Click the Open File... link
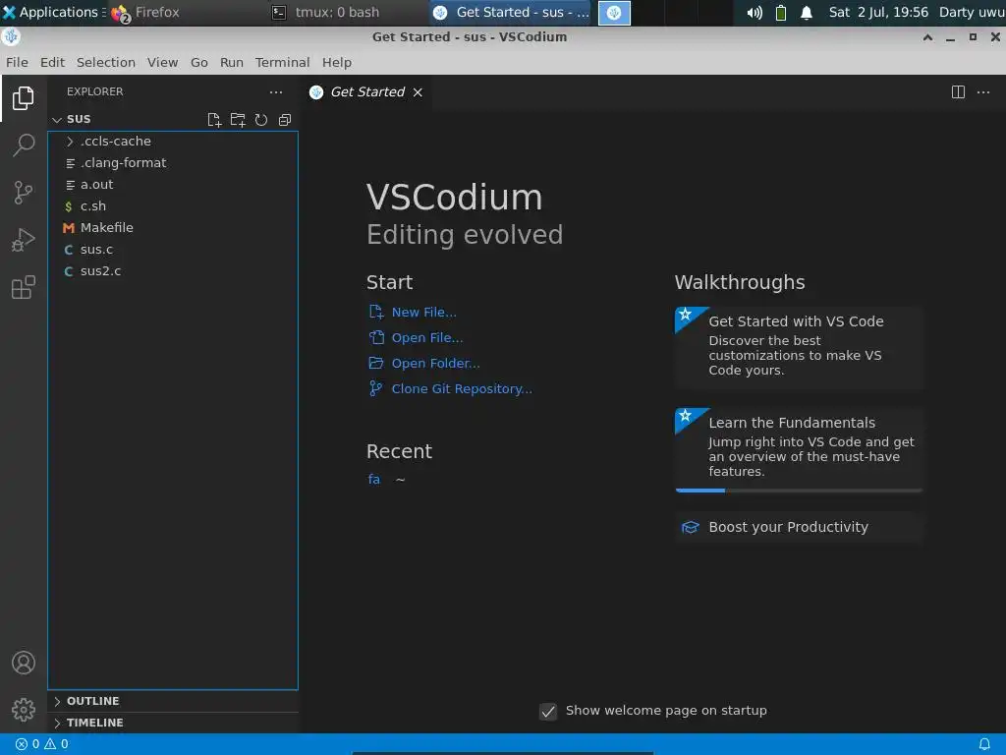The width and height of the screenshot is (1006, 755). tap(427, 338)
